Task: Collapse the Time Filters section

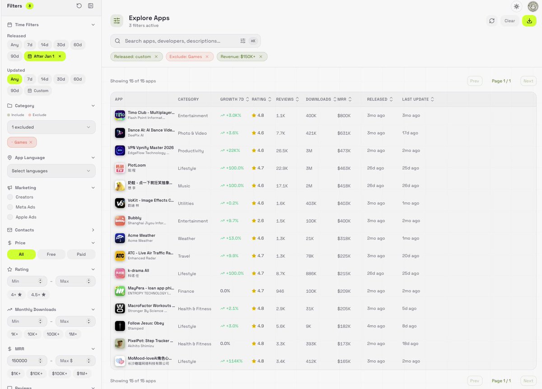Action: click(x=93, y=25)
